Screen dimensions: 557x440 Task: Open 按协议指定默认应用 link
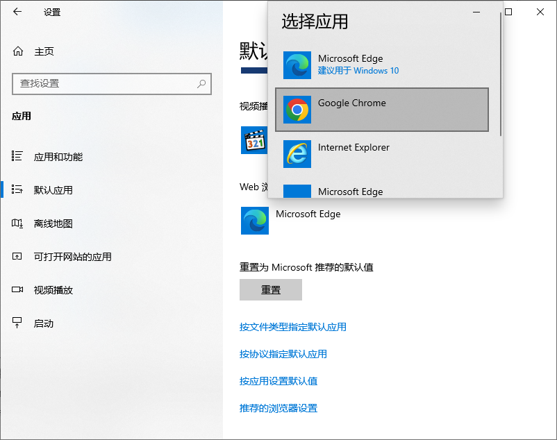point(283,354)
